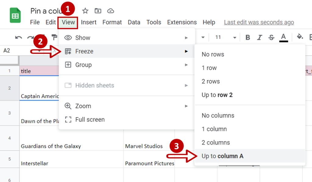Open the fill color tool
Screen dimensions: 312x182
point(300,37)
